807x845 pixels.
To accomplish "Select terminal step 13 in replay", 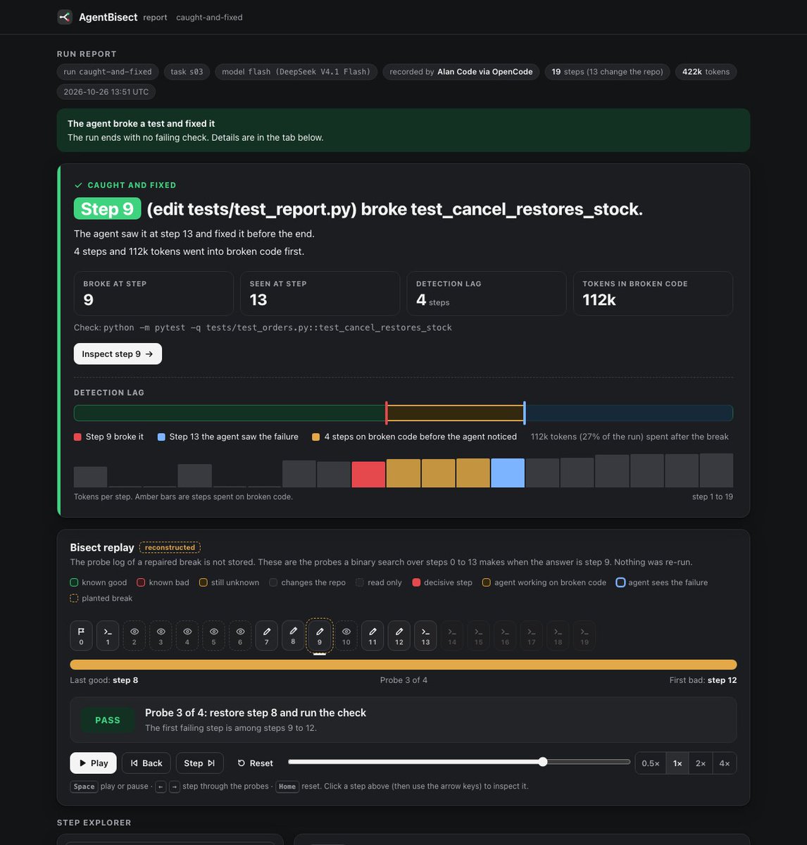I will click(x=425, y=635).
